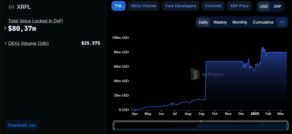Click the XRPL chain logo icon

coord(11,7)
